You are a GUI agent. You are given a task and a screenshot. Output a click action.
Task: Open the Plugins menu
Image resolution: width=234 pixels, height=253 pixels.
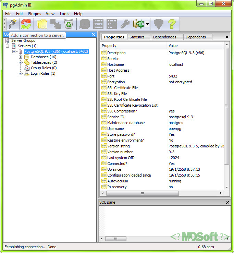point(34,14)
